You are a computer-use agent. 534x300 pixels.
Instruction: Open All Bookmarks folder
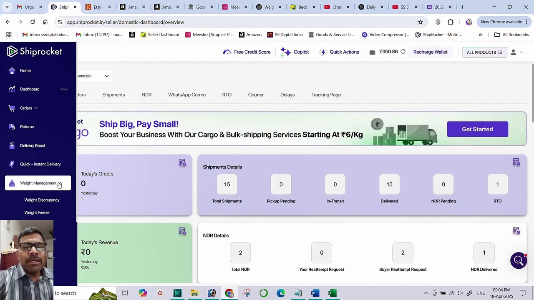point(511,35)
